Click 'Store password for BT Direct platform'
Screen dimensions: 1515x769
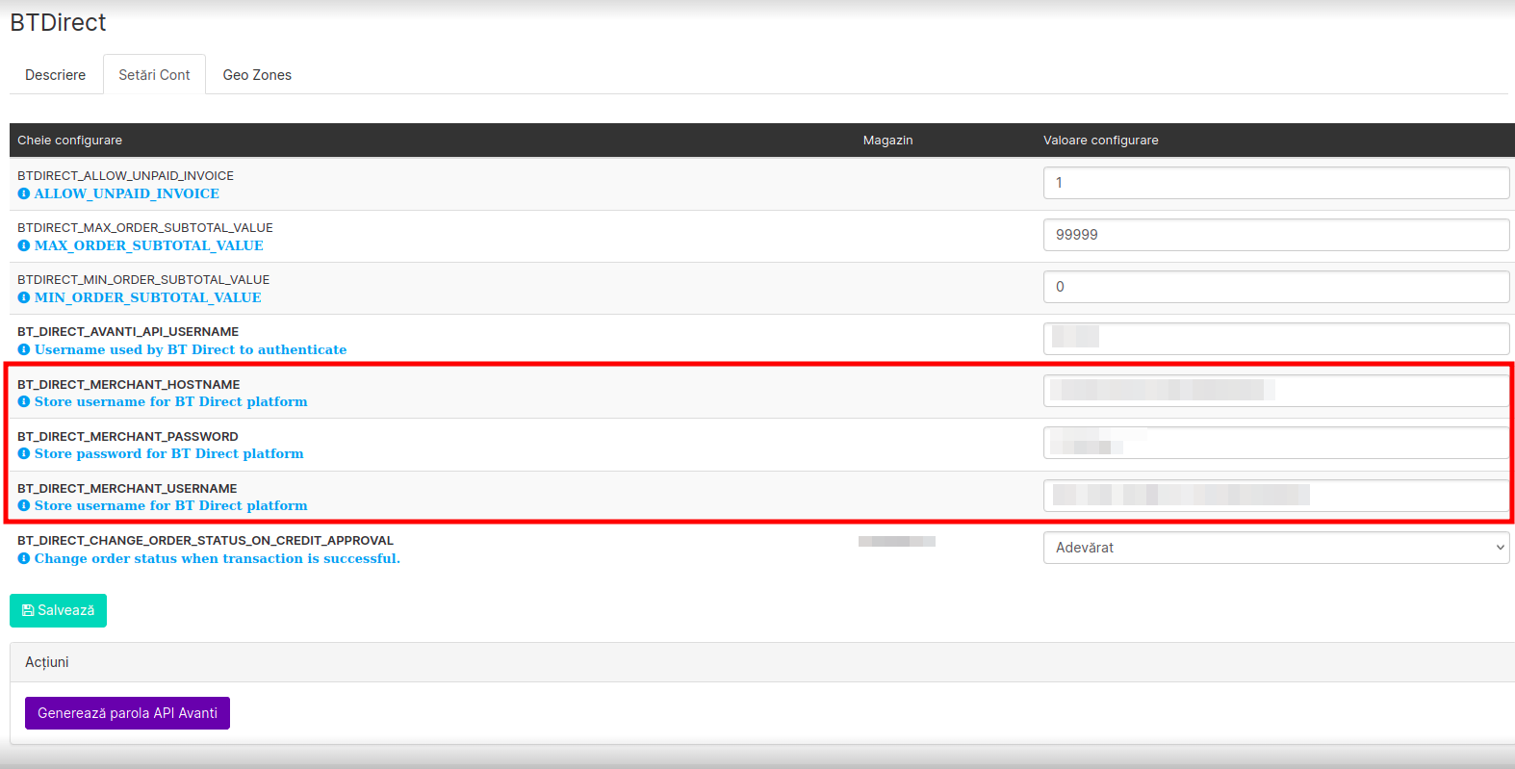(x=169, y=453)
